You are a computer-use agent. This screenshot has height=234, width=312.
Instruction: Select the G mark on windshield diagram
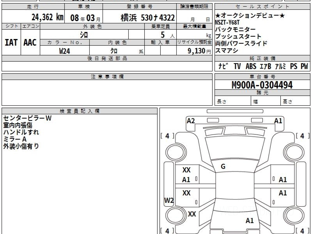pos(223,167)
